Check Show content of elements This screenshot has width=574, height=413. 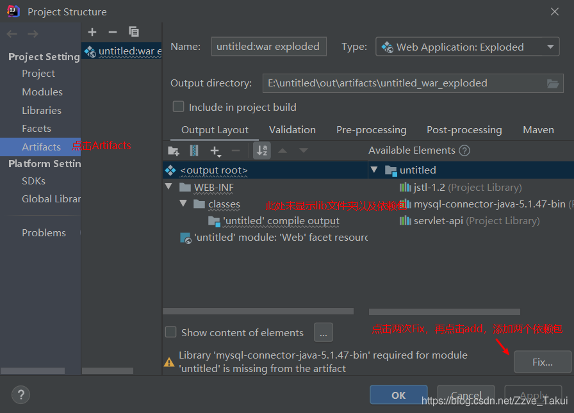[171, 332]
